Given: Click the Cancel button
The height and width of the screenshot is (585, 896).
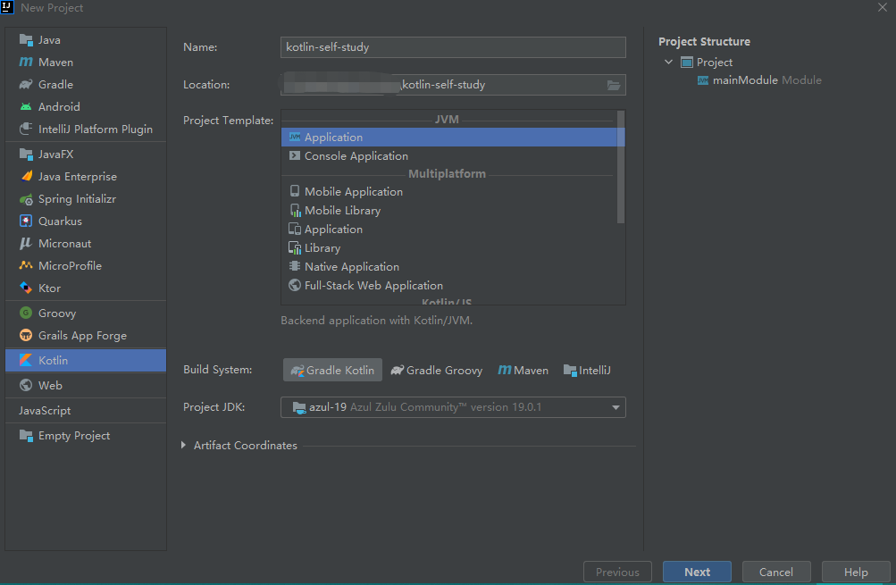Looking at the screenshot, I should (x=776, y=572).
